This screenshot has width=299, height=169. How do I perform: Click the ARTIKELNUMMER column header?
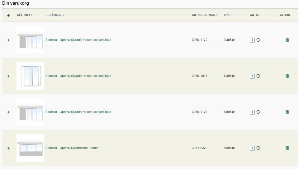click(x=205, y=15)
